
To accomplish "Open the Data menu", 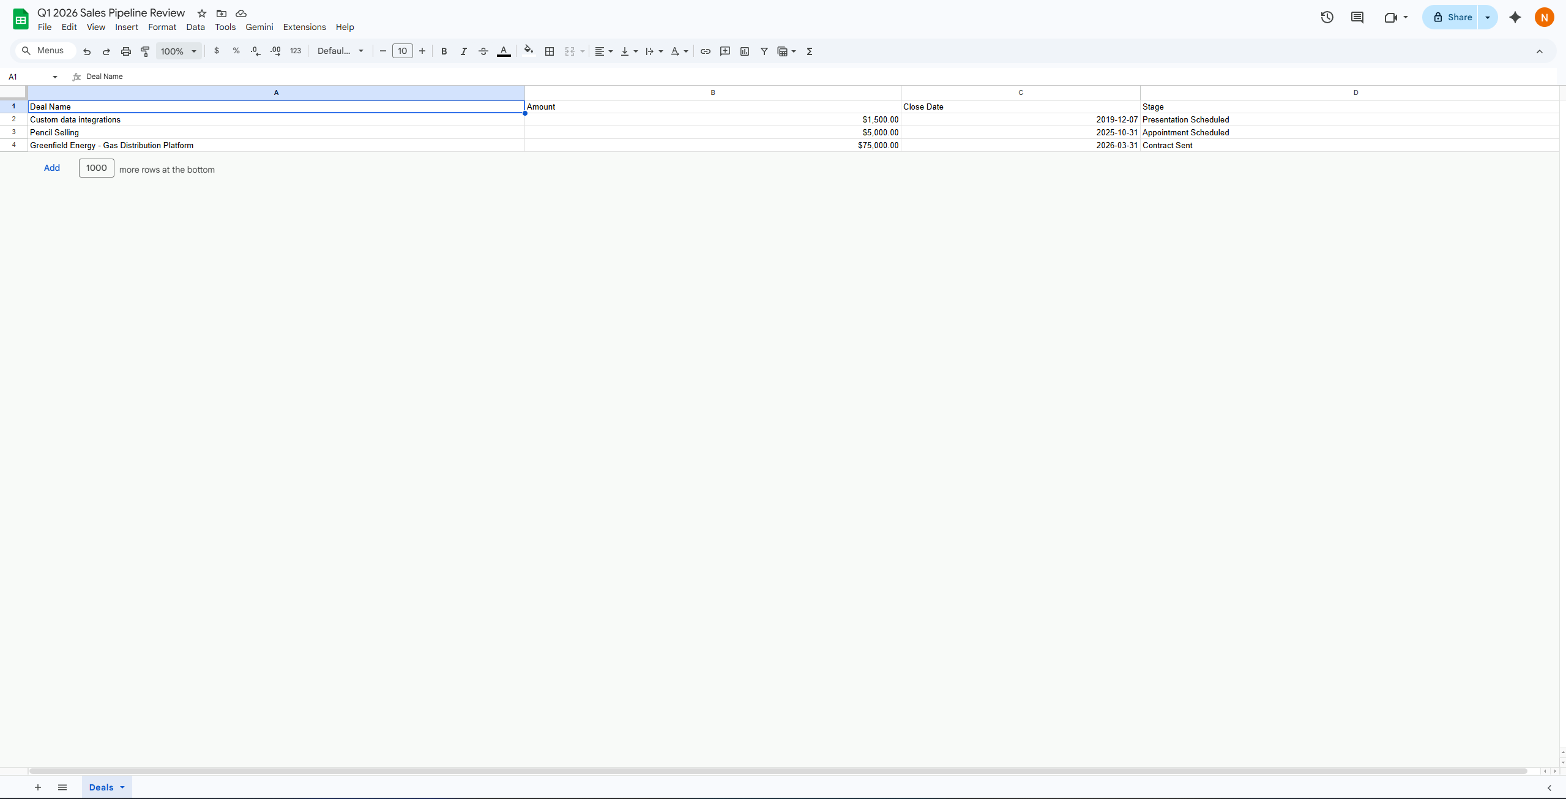I will point(195,27).
